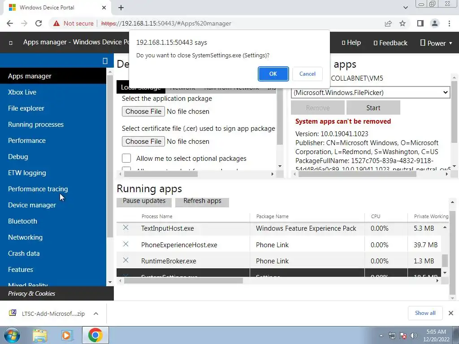459x344 pixels.
Task: Toggle the portal hamburger menu icon
Action: 11,43
